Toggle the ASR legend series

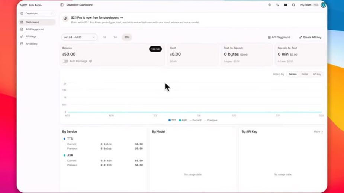pyautogui.click(x=183, y=120)
